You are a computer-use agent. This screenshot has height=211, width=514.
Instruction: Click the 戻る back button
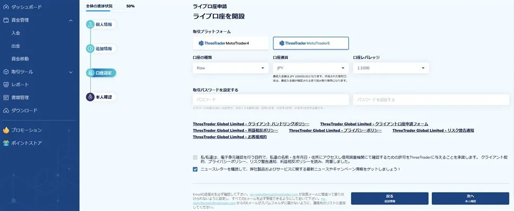click(x=390, y=198)
